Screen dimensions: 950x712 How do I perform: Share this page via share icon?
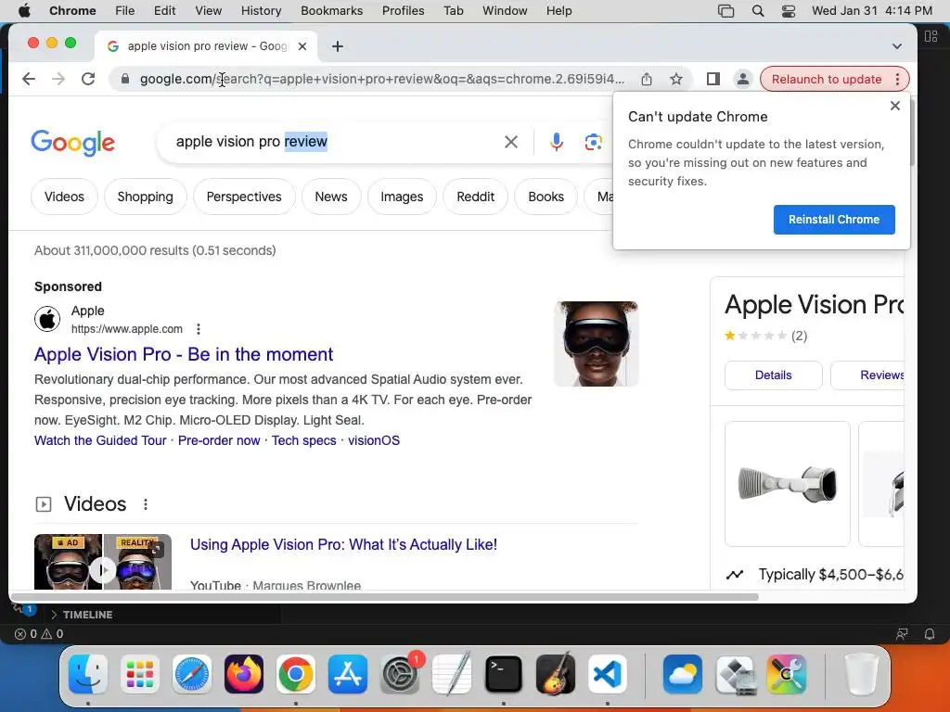click(647, 79)
